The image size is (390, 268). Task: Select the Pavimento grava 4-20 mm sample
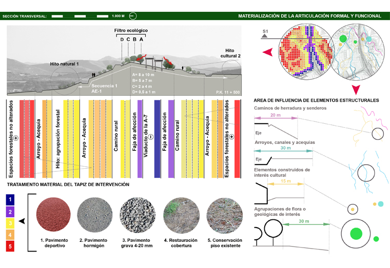click(x=138, y=215)
